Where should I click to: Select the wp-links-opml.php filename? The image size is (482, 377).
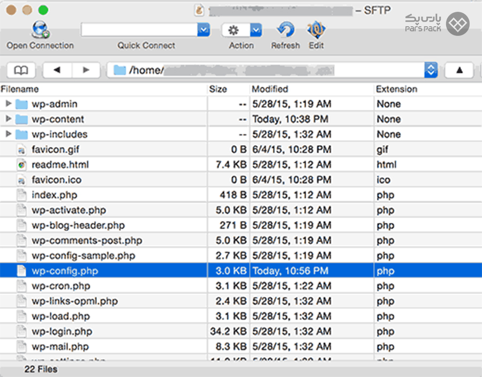point(74,301)
